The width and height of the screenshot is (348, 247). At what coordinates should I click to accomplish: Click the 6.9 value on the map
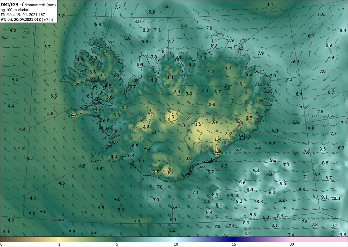point(321,15)
